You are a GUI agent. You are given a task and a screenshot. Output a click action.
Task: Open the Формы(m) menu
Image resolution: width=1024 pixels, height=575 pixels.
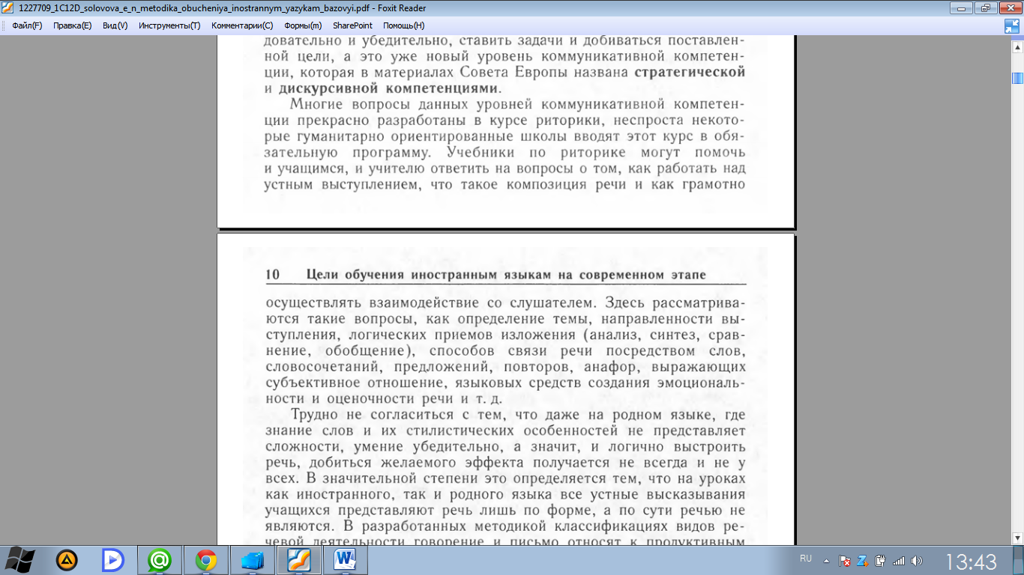(x=303, y=25)
